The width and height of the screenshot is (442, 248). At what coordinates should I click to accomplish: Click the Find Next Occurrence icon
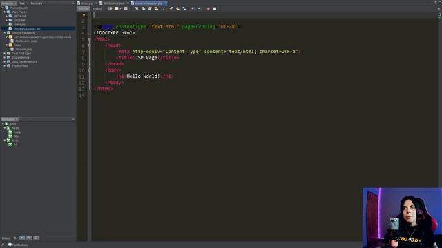(x=150, y=9)
